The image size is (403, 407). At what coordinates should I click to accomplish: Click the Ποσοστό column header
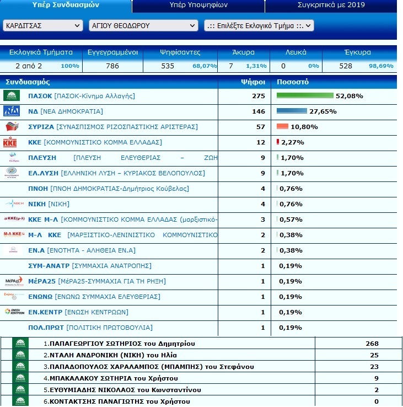click(x=293, y=82)
